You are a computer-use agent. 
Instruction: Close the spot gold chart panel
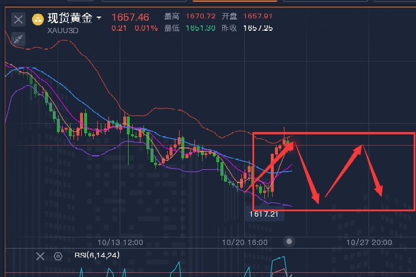(x=19, y=20)
